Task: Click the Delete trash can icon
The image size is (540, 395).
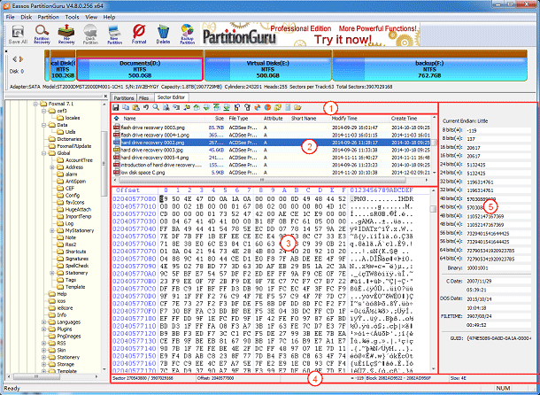Action: [x=163, y=35]
